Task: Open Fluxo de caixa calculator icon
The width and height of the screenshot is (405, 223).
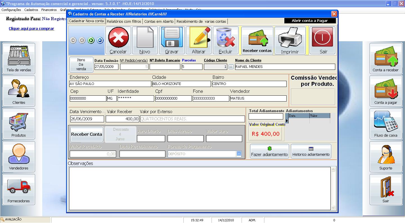Action: [386, 124]
